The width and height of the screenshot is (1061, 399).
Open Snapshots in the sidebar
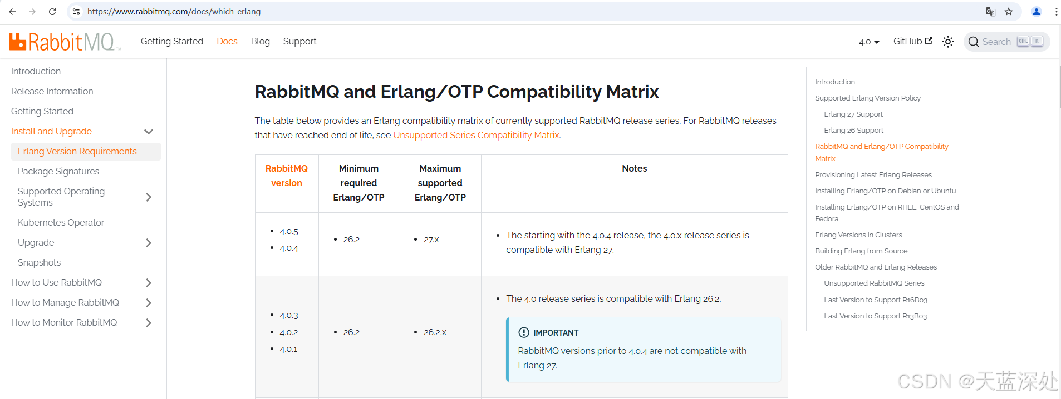39,262
